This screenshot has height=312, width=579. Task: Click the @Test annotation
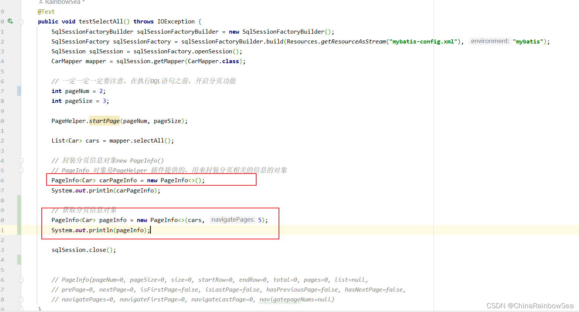[x=46, y=11]
